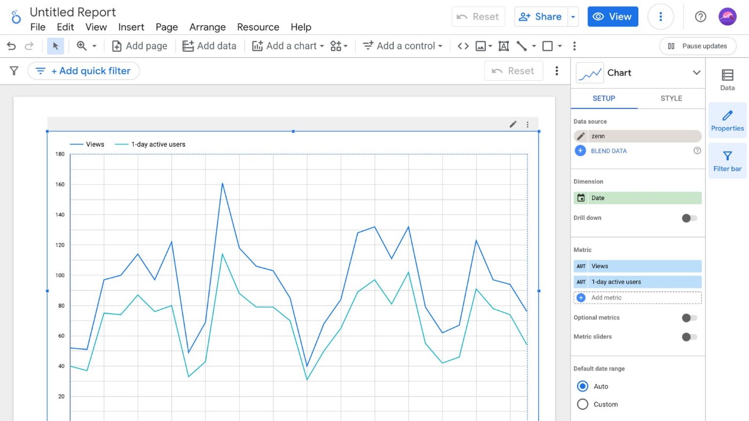Open the Share options dropdown arrow
Image resolution: width=749 pixels, height=421 pixels.
point(573,17)
